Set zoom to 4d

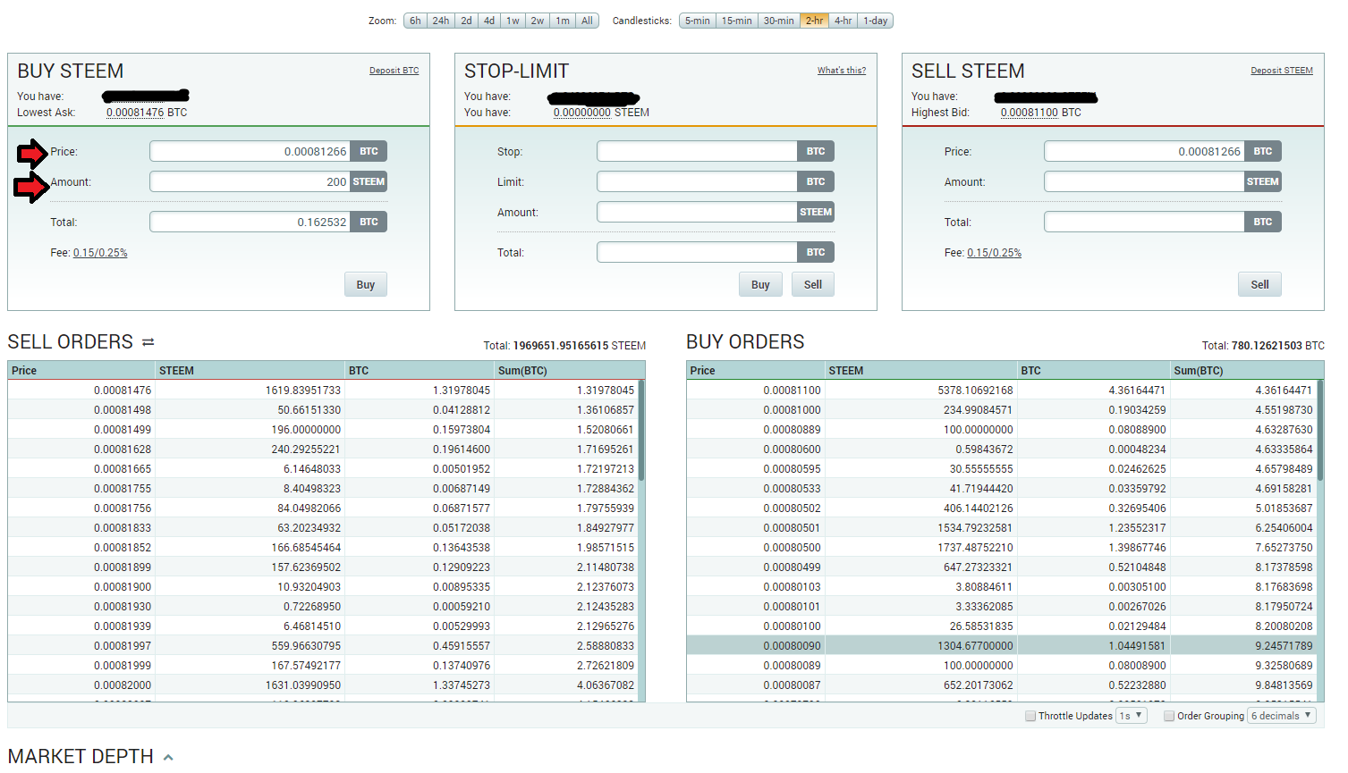click(x=489, y=21)
